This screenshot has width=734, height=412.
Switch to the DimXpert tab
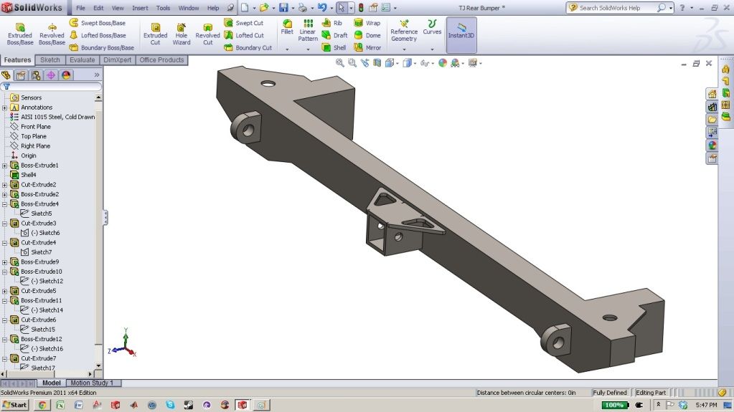tap(118, 60)
